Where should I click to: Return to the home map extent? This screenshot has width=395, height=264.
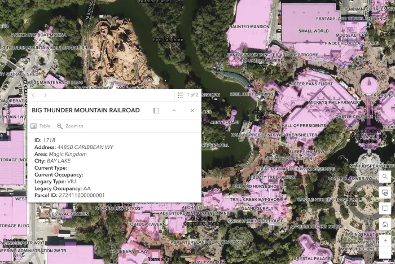coord(385,225)
